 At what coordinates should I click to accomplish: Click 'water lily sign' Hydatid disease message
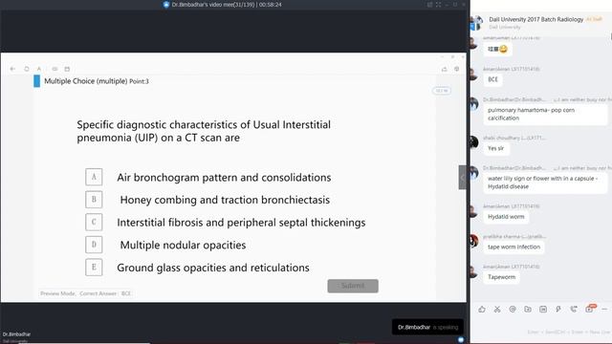(x=545, y=183)
